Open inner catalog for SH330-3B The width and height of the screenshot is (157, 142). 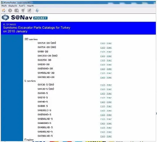point(109,64)
